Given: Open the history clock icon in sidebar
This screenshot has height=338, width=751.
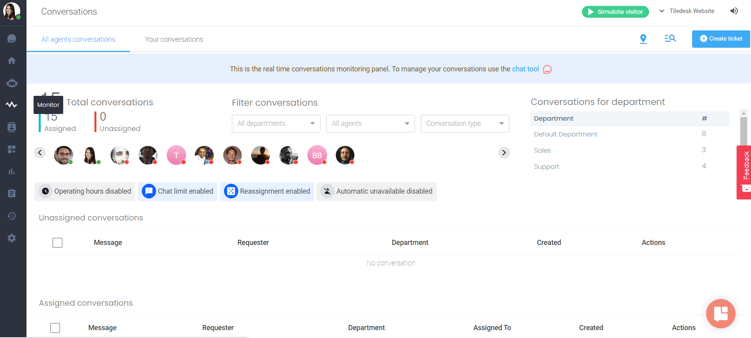Looking at the screenshot, I should tap(12, 216).
